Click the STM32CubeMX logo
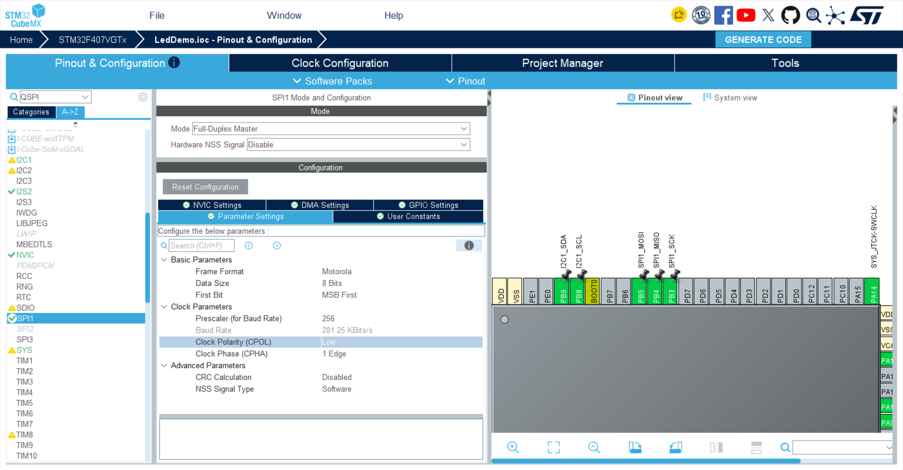 pyautogui.click(x=25, y=15)
